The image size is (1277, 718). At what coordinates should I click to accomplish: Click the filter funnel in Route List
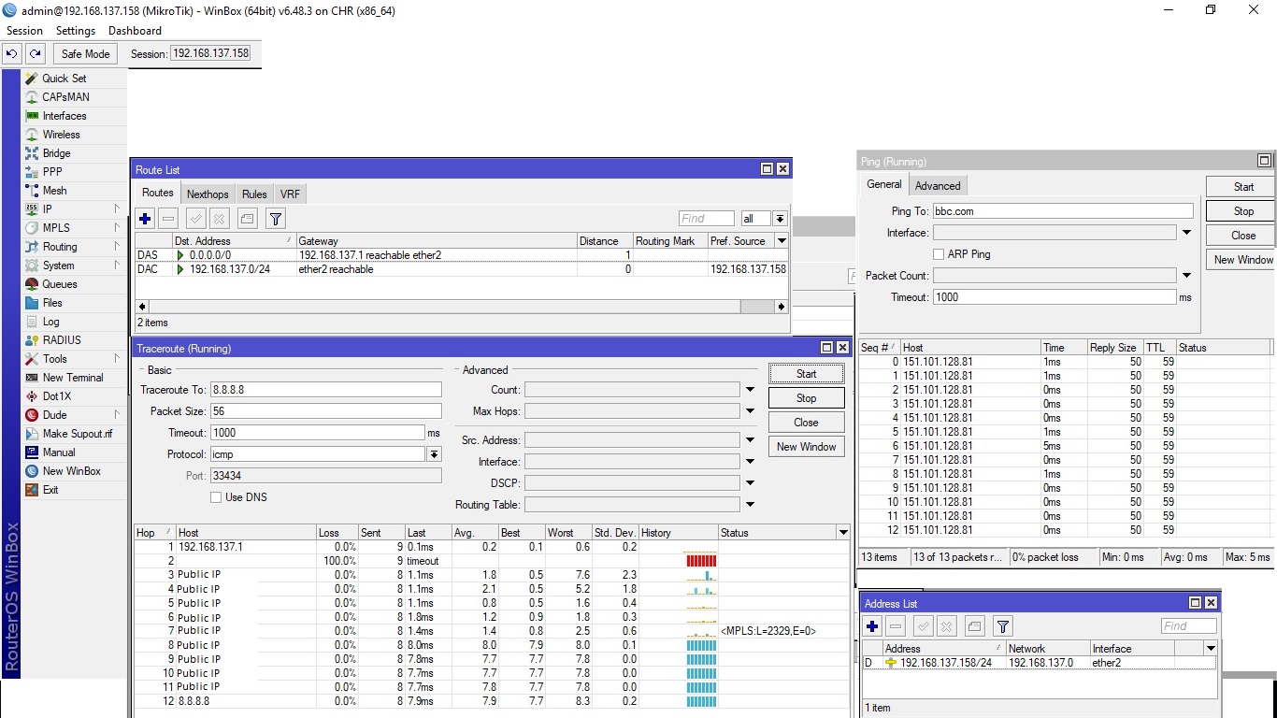click(x=276, y=219)
